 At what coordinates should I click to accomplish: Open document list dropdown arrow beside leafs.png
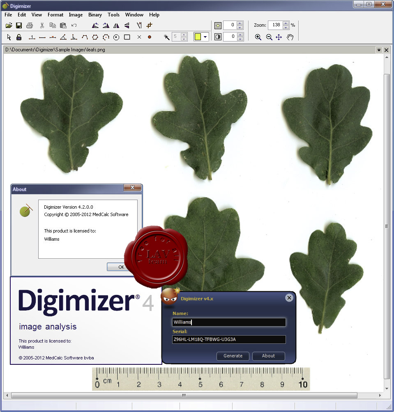point(379,50)
